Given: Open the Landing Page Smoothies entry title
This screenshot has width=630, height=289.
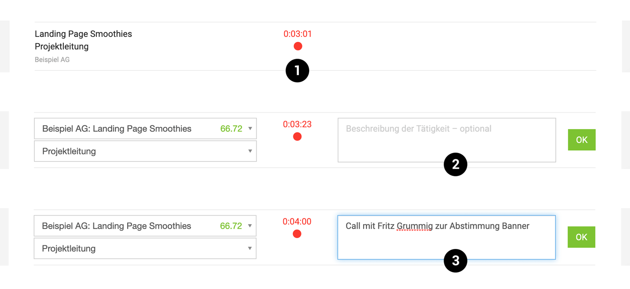Looking at the screenshot, I should click(83, 34).
